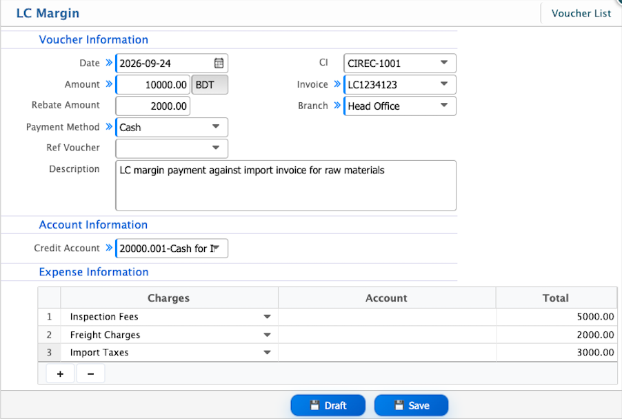Screen dimensions: 622x419
Task: Open the Invoice dropdown LC1234123
Action: (444, 84)
